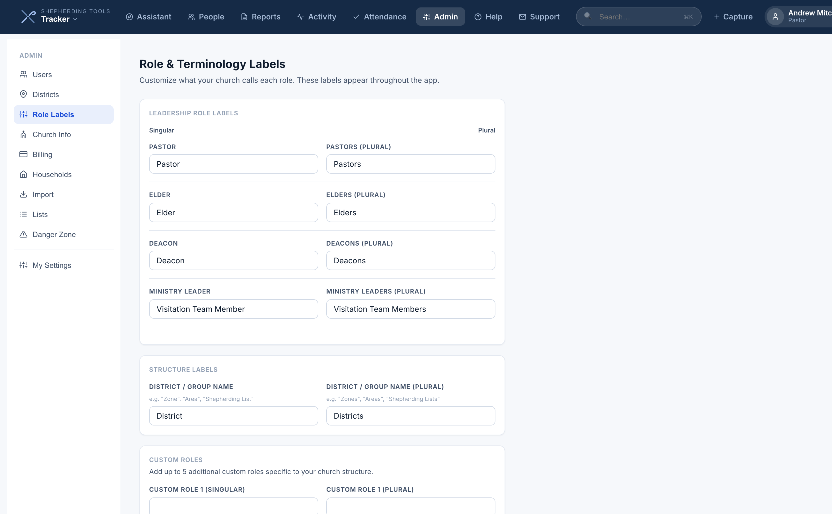Image resolution: width=832 pixels, height=514 pixels.
Task: Click the Custom Role 1 plural field
Action: pyautogui.click(x=411, y=506)
